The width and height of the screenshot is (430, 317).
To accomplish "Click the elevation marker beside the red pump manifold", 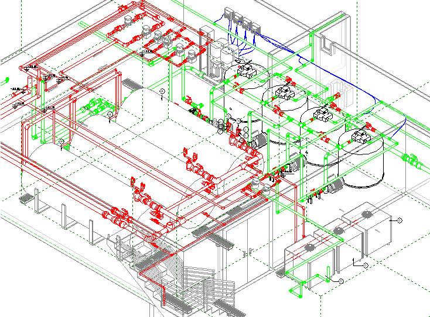I will click(x=148, y=51).
